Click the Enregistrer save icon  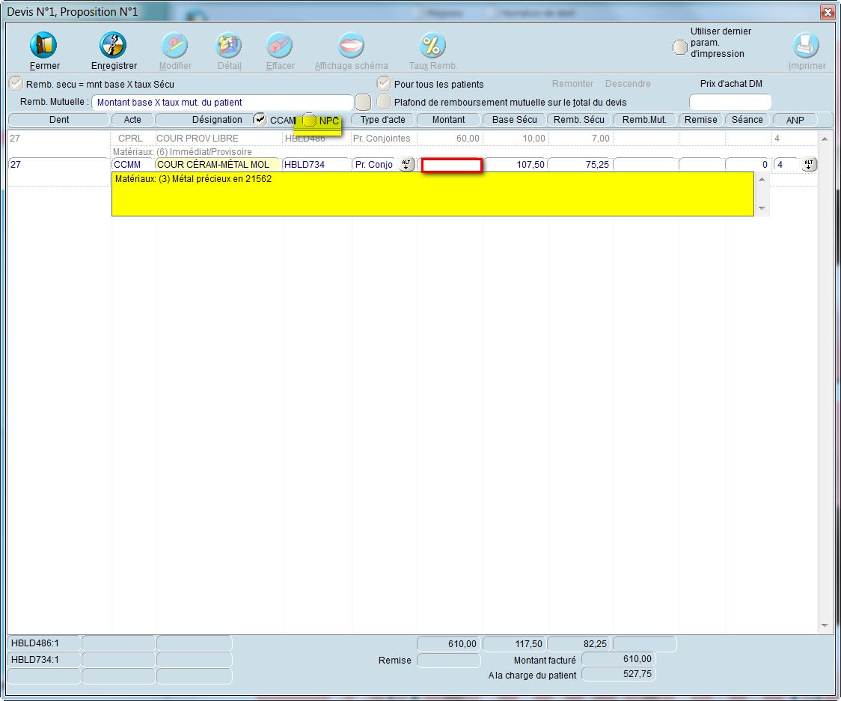click(x=114, y=46)
